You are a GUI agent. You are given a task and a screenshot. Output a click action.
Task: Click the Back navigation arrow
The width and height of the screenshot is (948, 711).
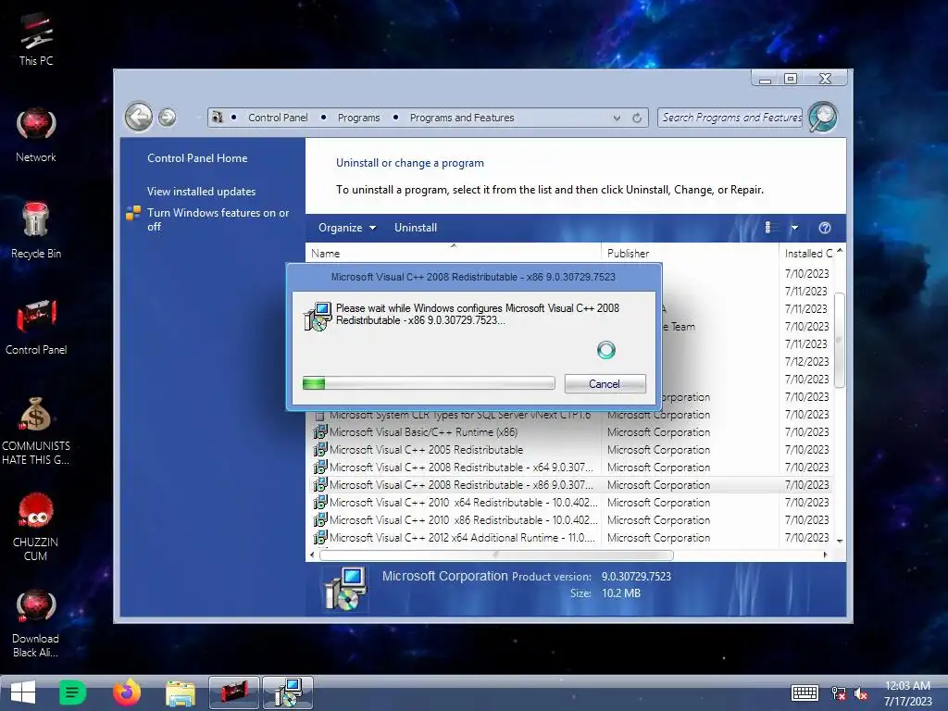139,117
